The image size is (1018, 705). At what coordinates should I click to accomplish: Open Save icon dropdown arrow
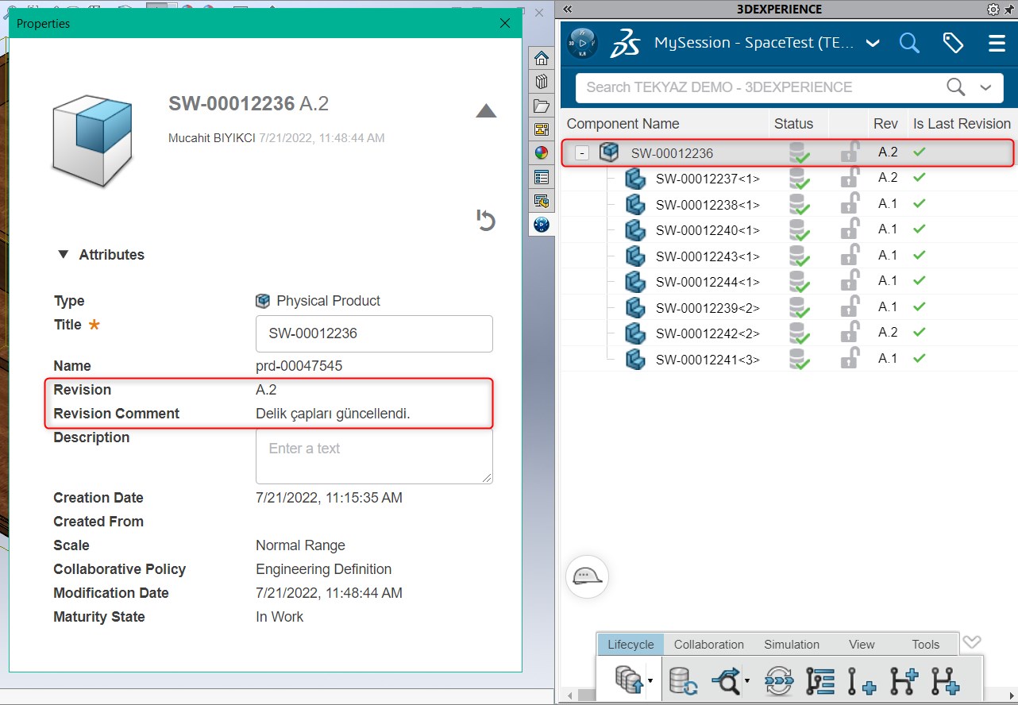[x=650, y=681]
